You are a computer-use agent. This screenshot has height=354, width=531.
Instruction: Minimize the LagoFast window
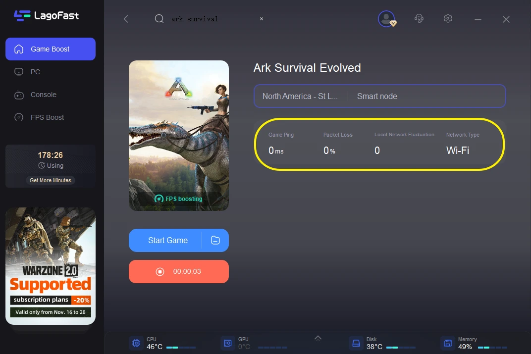tap(478, 19)
